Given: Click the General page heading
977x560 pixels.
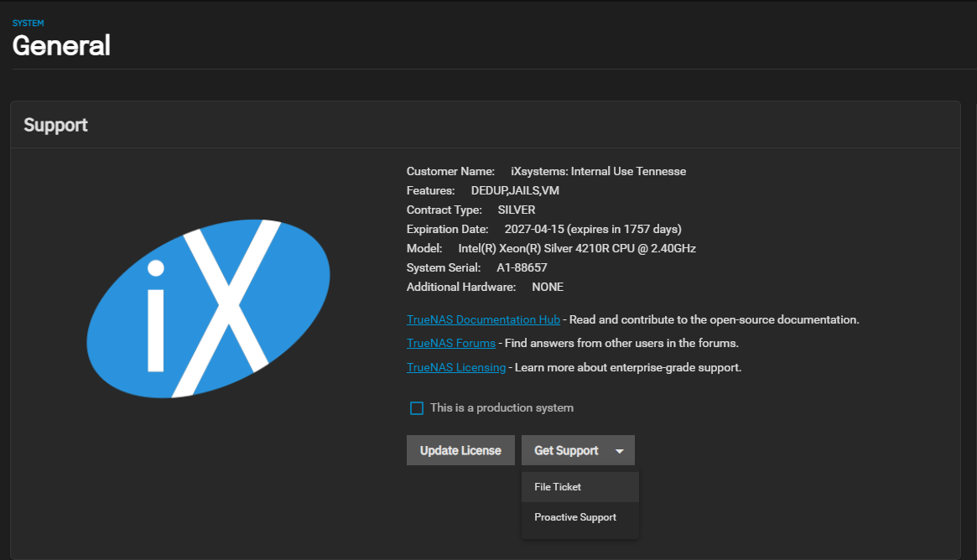Looking at the screenshot, I should click(61, 45).
